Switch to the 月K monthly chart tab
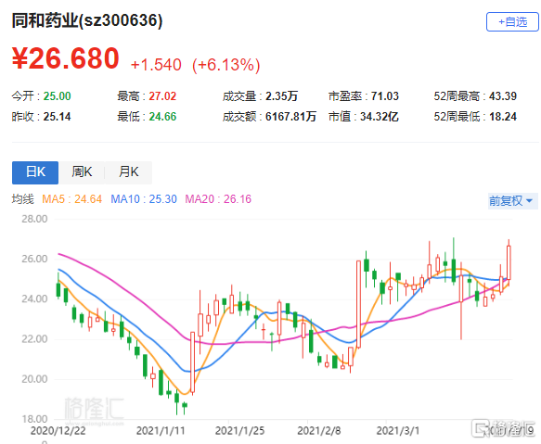Viewport: 541px width, 444px height. [128, 172]
